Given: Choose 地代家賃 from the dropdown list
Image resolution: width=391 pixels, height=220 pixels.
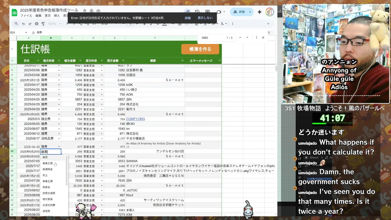Looking at the screenshot, I should [52, 199].
